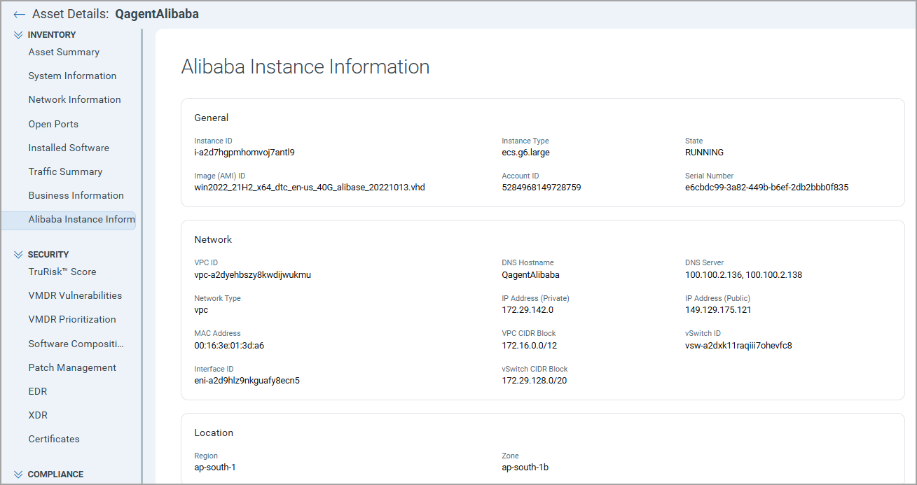Open System Information in the sidebar

(x=72, y=76)
